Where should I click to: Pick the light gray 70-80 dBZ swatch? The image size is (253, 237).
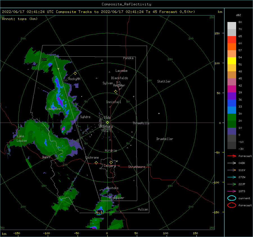click(x=232, y=26)
